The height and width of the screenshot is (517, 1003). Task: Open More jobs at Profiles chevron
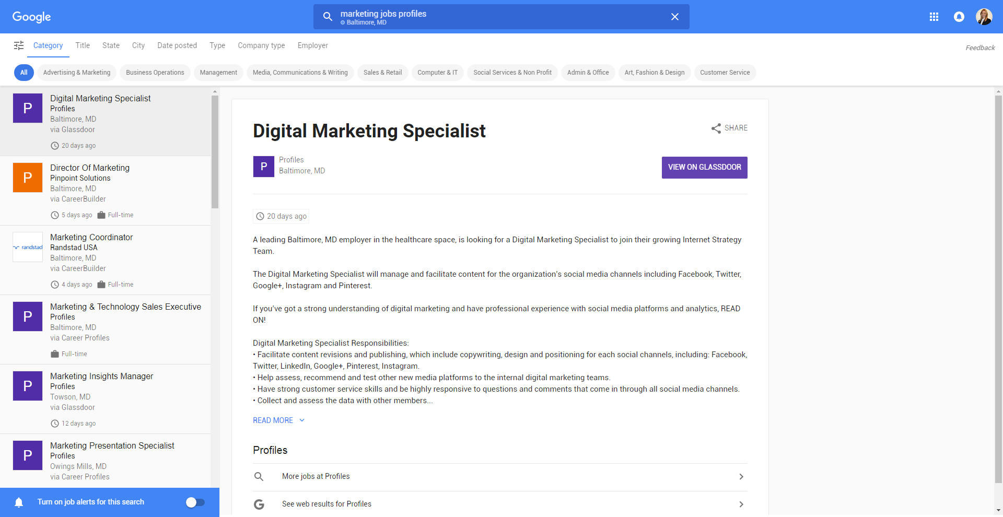741,476
